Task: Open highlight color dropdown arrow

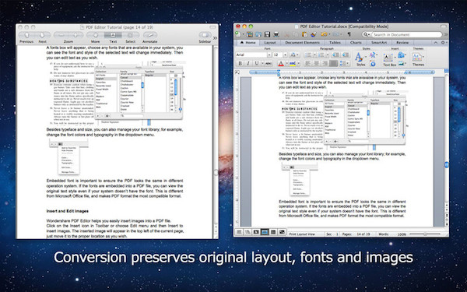Action: (298, 64)
